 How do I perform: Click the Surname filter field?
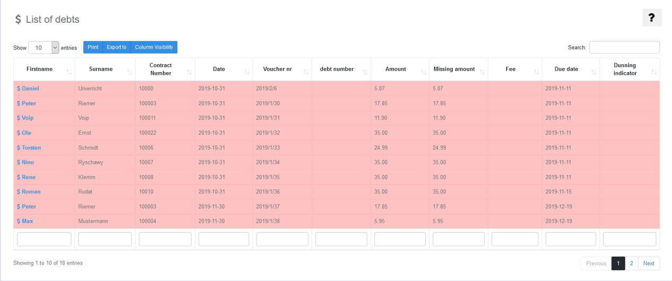pos(105,239)
